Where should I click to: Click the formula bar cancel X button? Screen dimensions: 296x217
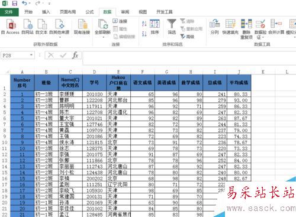[51, 55]
